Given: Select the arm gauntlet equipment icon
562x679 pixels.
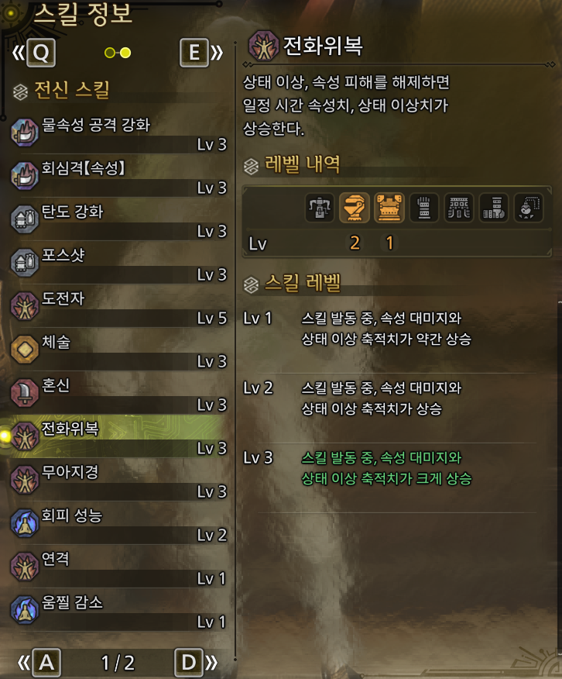Looking at the screenshot, I should 424,208.
